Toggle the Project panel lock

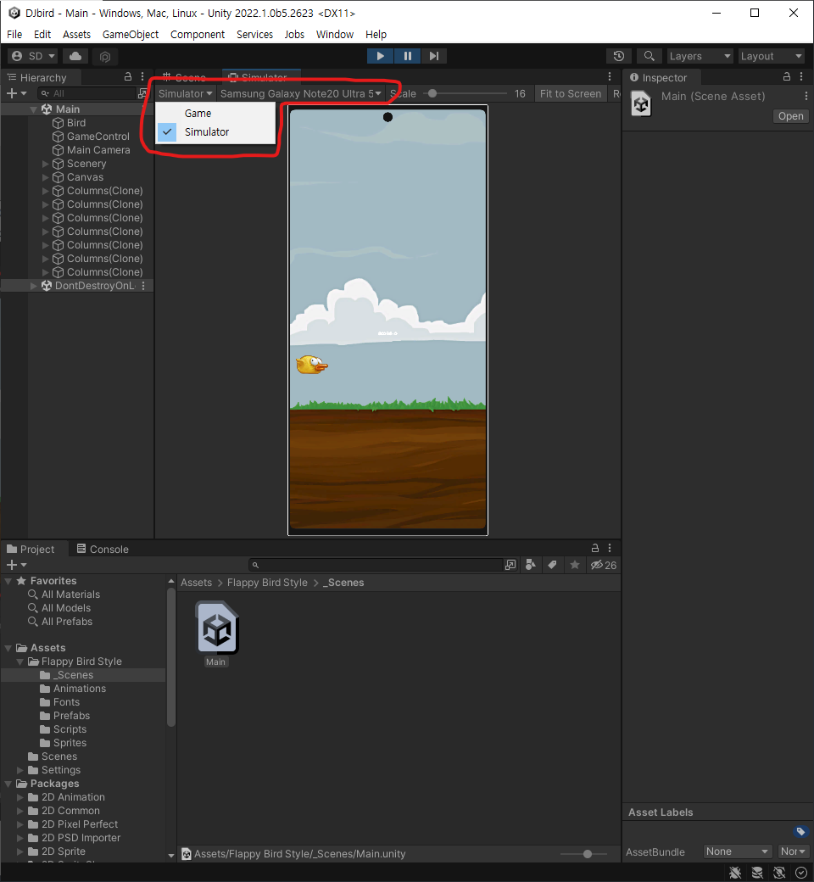594,548
